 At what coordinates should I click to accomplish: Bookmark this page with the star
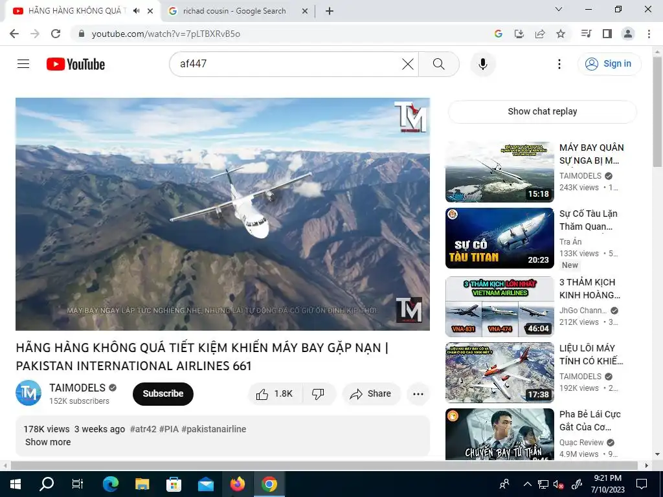point(561,34)
